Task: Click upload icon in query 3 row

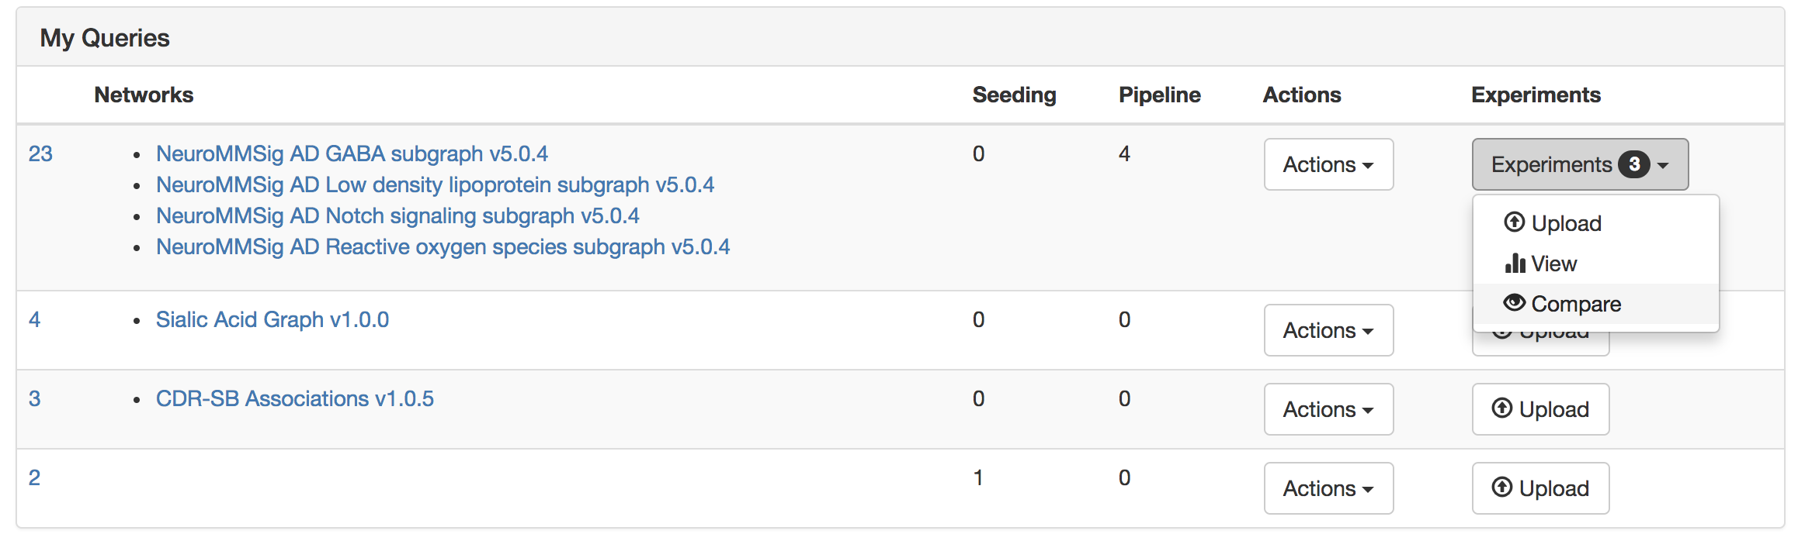Action: pos(1502,408)
